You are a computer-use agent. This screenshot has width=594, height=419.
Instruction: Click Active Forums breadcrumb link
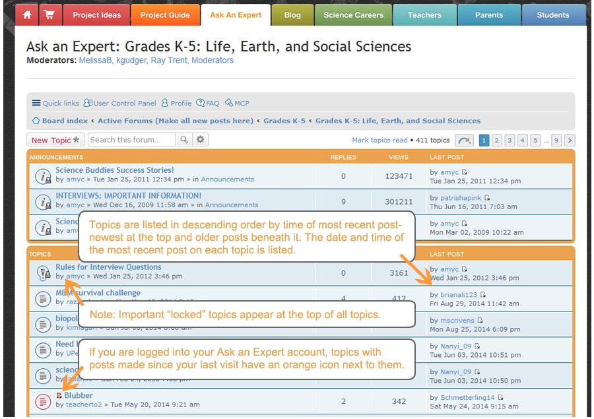click(x=176, y=121)
